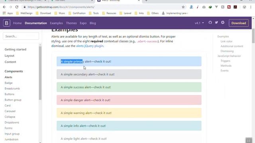The image size is (255, 143).
Task: Click the Bootstrap B logo
Action: tap(7, 23)
